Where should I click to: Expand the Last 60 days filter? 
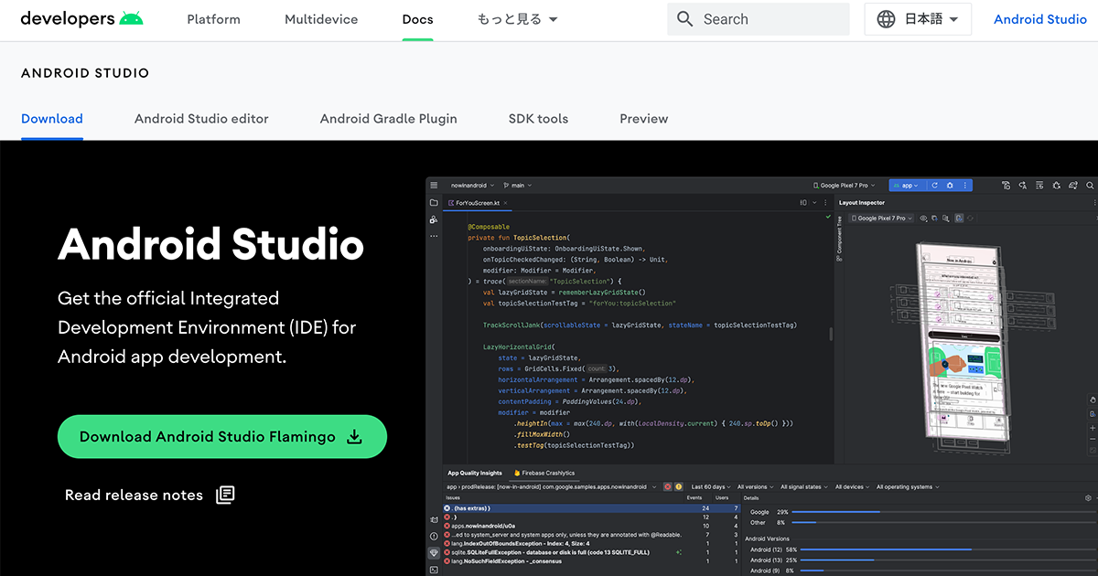click(712, 487)
